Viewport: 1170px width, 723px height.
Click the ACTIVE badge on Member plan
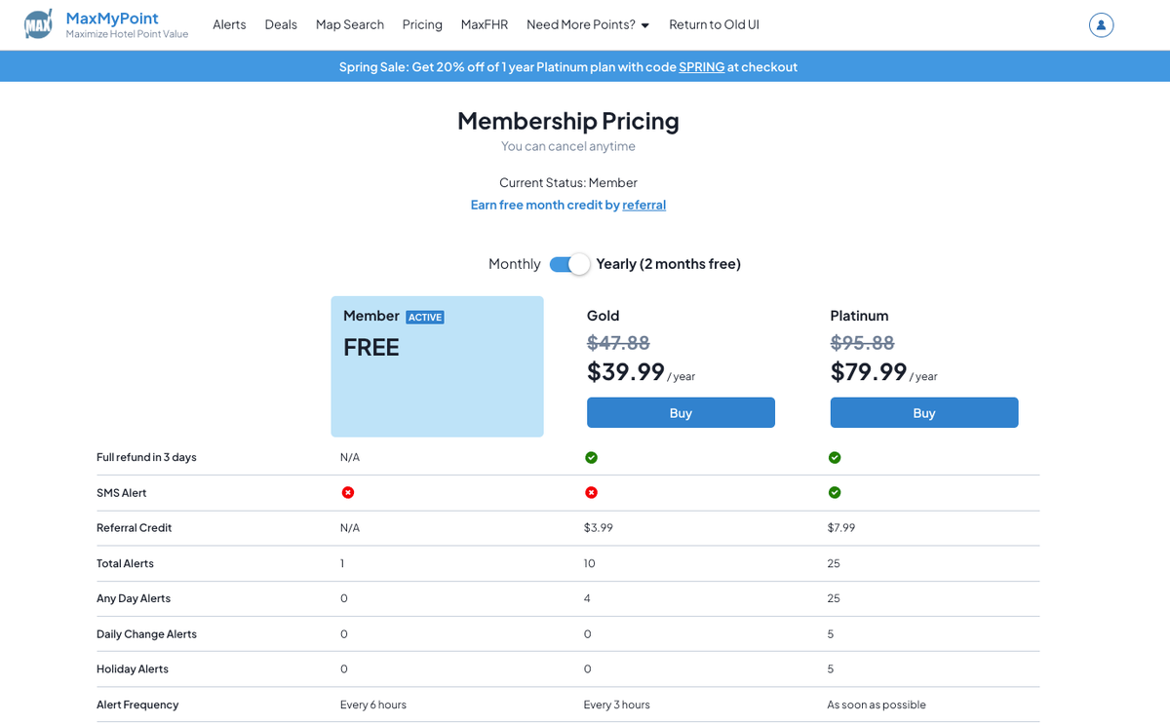425,317
